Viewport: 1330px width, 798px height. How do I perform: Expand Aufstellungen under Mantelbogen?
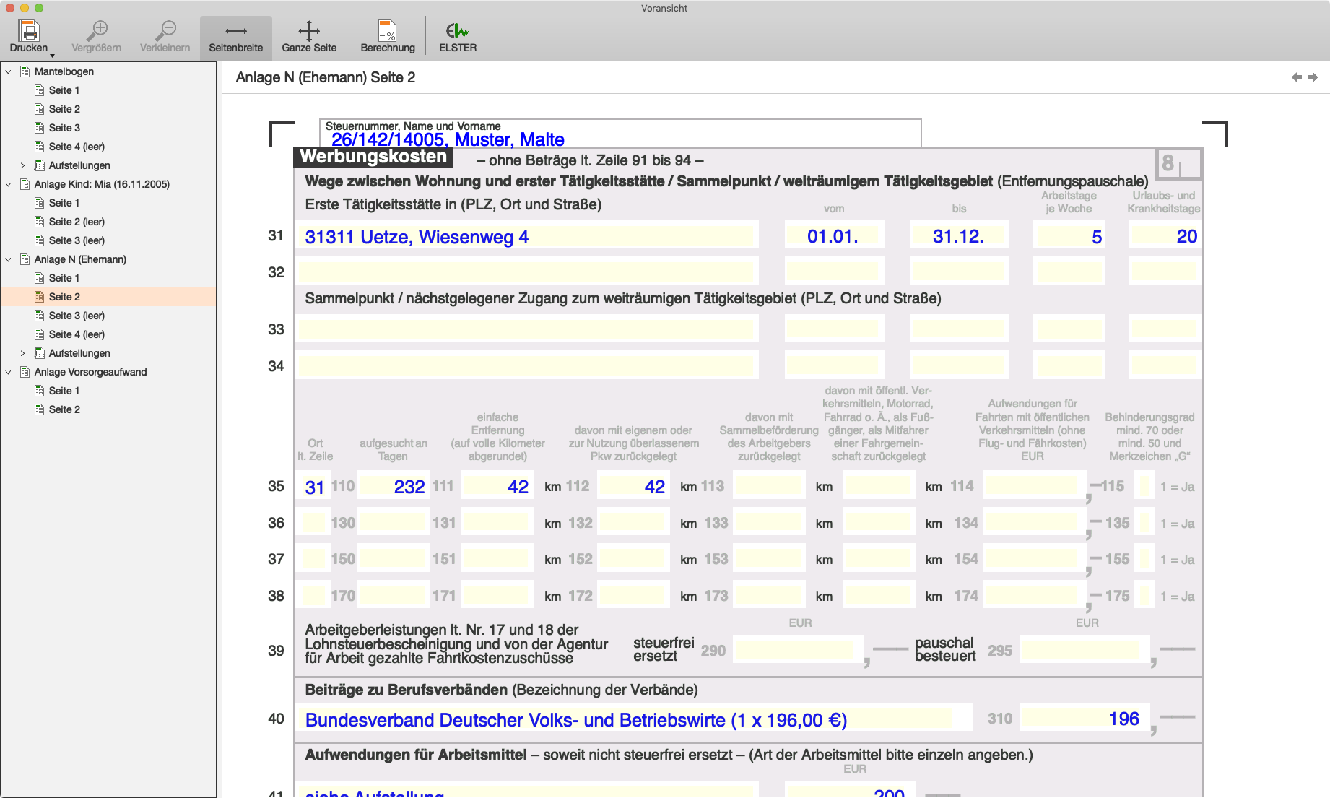pyautogui.click(x=23, y=165)
